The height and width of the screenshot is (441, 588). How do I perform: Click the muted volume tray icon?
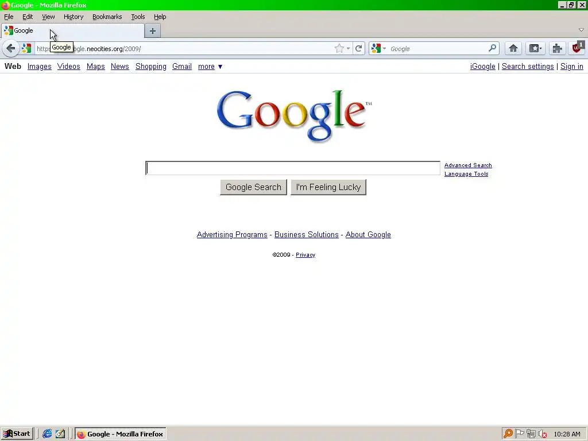[542, 434]
